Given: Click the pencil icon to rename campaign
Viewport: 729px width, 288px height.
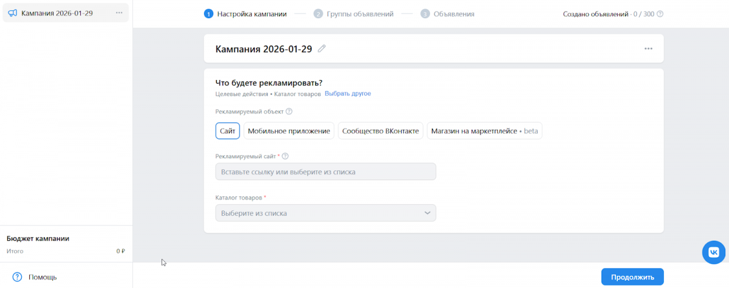Looking at the screenshot, I should tap(322, 49).
